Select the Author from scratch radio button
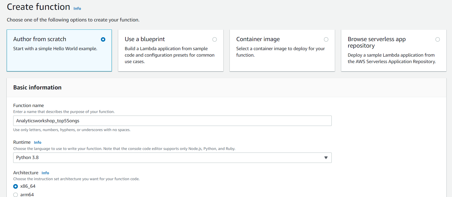The image size is (452, 197). click(x=103, y=40)
